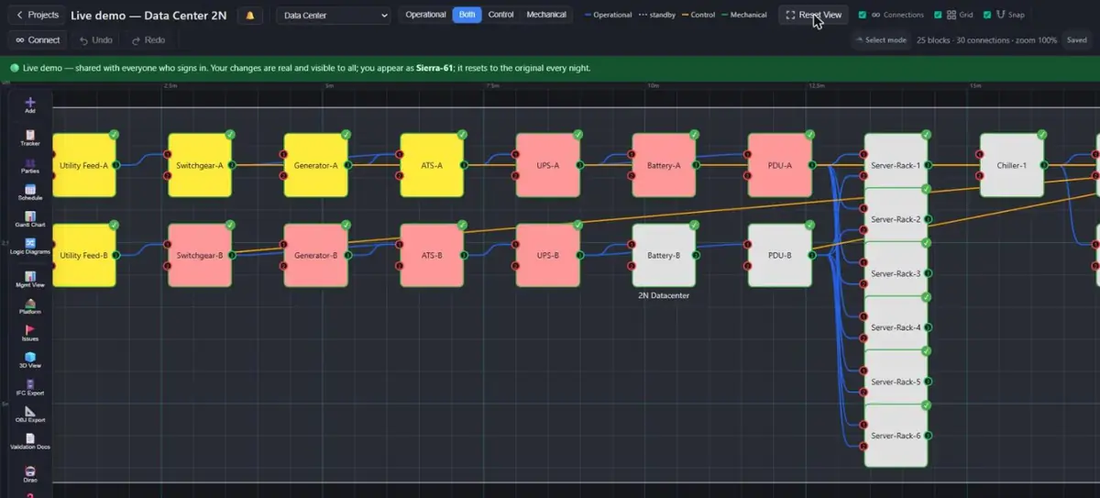The height and width of the screenshot is (498, 1100).
Task: Click the green Mechanical legend entry
Action: 743,16
